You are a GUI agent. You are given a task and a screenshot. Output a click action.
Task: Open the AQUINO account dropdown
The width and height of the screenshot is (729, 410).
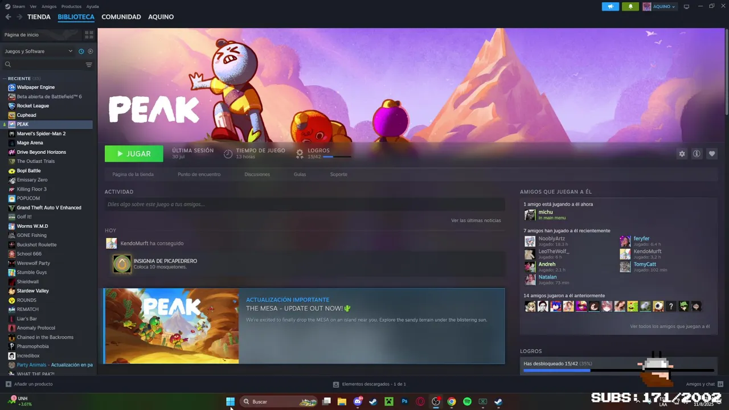(x=660, y=7)
